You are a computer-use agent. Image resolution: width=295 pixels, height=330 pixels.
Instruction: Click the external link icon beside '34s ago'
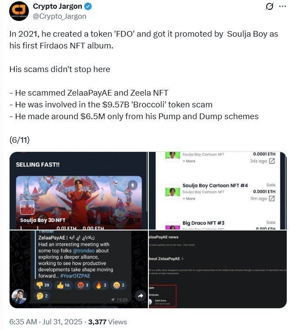[x=272, y=161]
